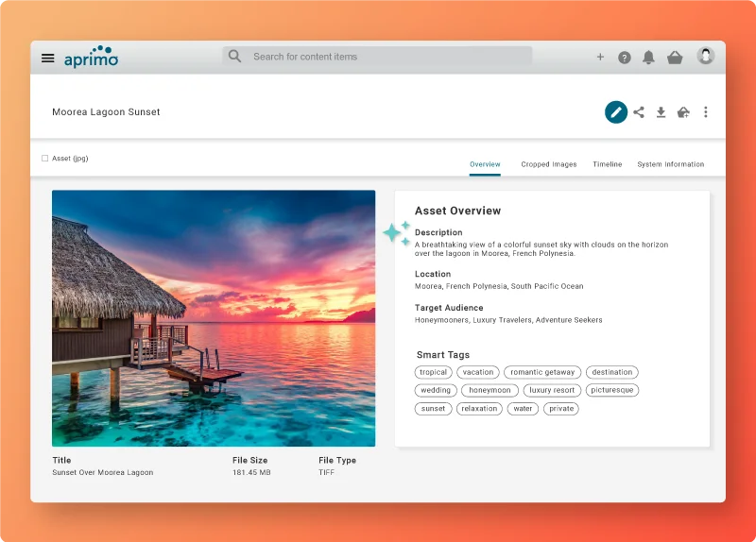Focus the Search for content items field
The image size is (756, 542).
click(377, 57)
